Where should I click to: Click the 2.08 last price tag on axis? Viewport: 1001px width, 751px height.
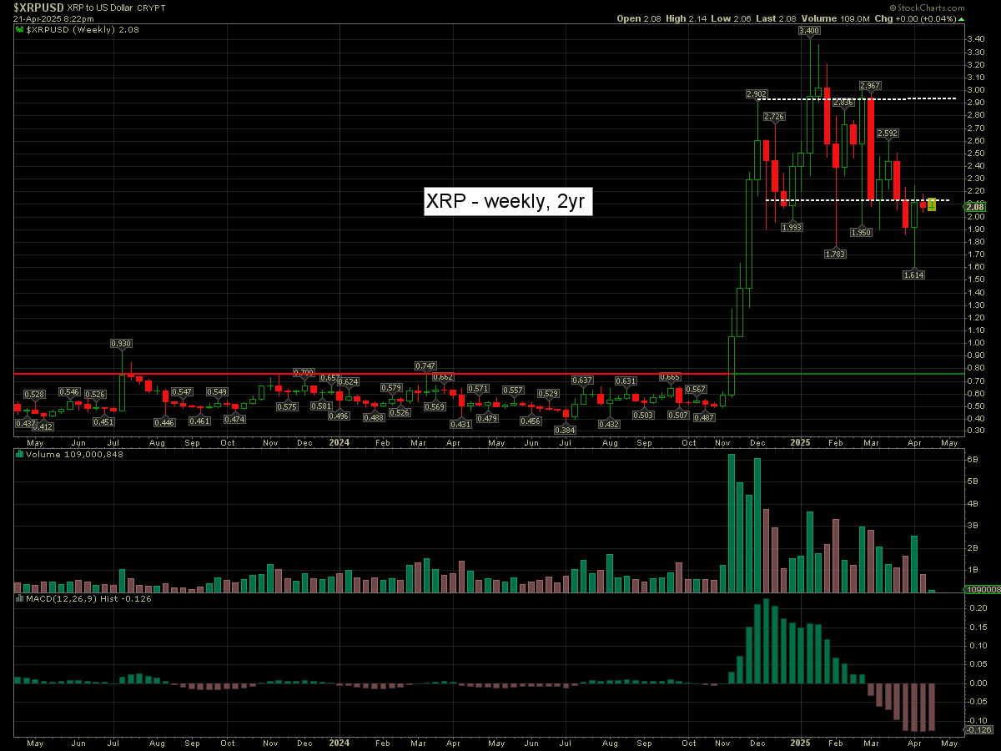coord(977,205)
